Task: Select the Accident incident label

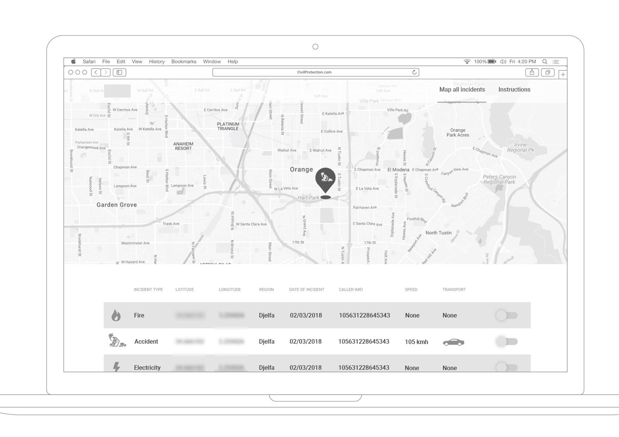Action: click(x=146, y=341)
